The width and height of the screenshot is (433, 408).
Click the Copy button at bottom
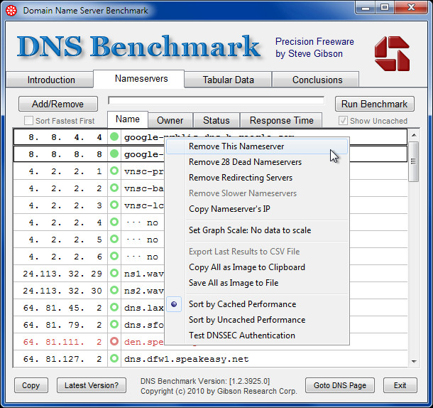[31, 385]
